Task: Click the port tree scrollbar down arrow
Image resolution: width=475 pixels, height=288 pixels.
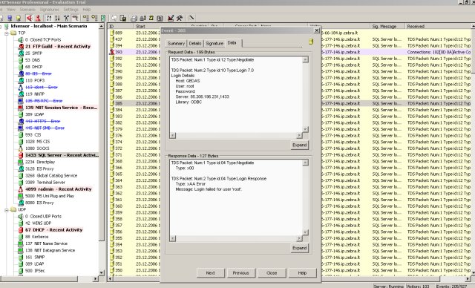Action: (x=102, y=272)
